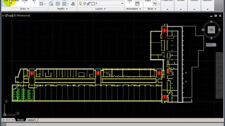Select the Arc draw tool

[x=34, y=2]
